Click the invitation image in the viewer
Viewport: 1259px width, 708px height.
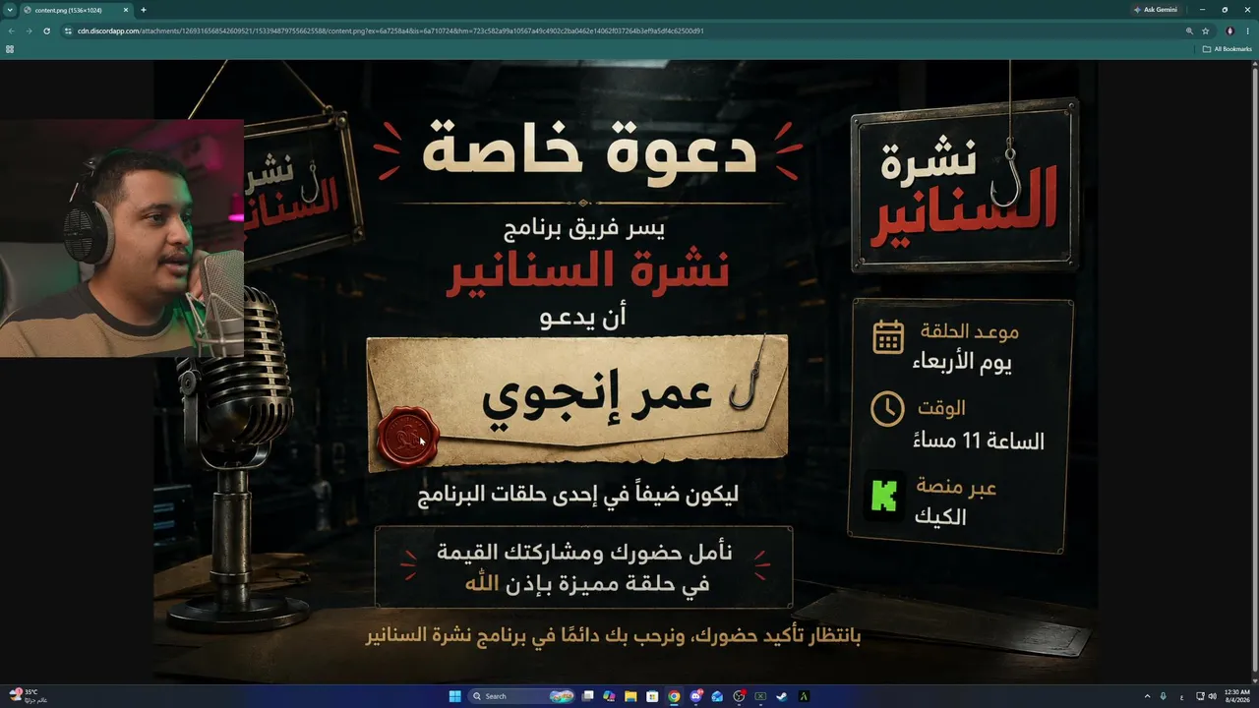[626, 372]
